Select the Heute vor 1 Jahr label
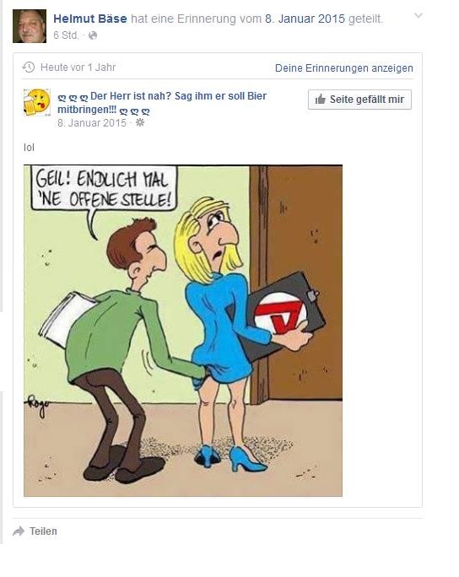 [78, 67]
